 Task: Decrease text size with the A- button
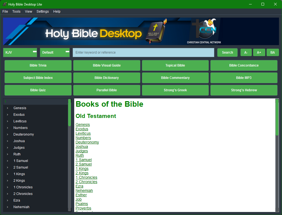tap(246, 52)
